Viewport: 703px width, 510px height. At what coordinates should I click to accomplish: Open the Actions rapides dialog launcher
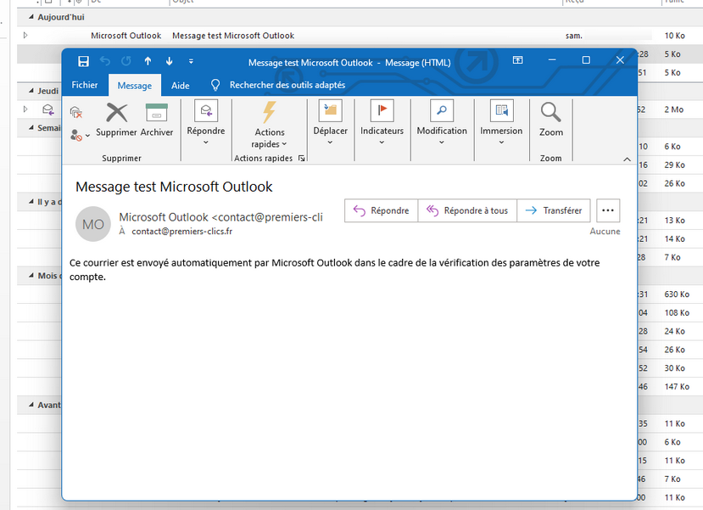coord(301,159)
